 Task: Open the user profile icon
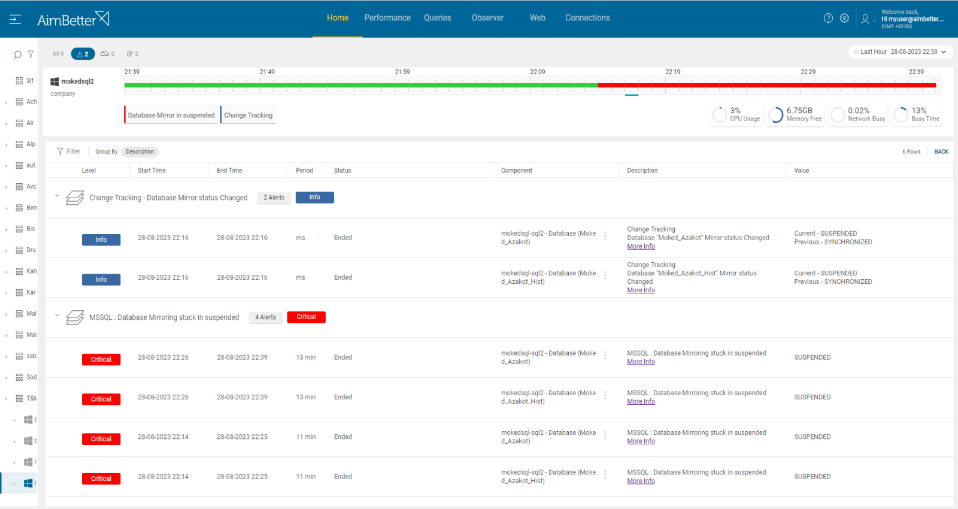865,19
